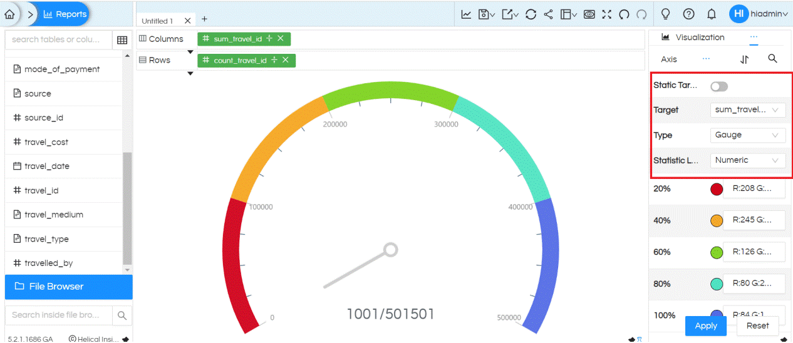Open the Type dropdown showing Gauge

(x=748, y=135)
